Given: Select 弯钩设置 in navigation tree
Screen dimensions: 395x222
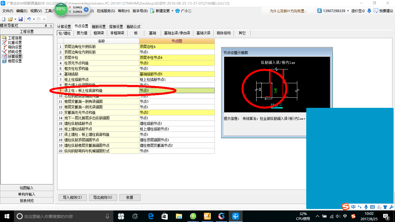Looking at the screenshot, I should point(15,47).
